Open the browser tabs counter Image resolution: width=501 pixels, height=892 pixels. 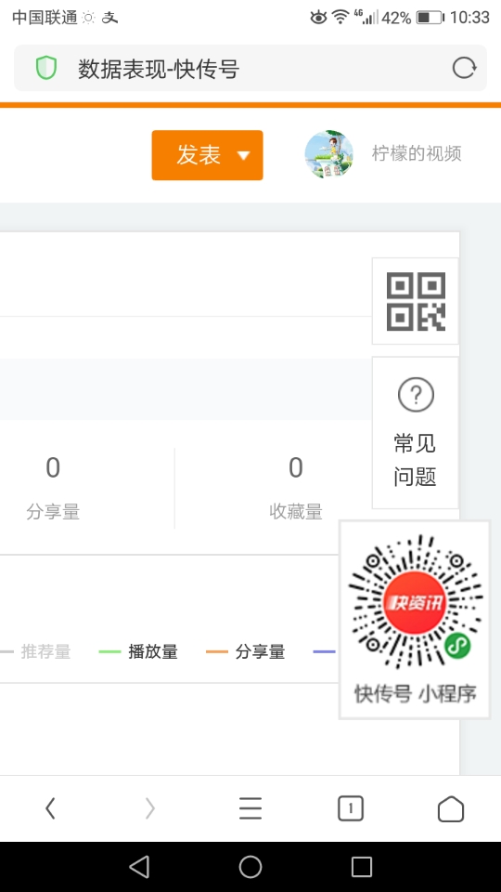351,808
